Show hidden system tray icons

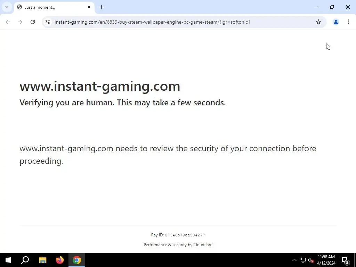pos(294,260)
